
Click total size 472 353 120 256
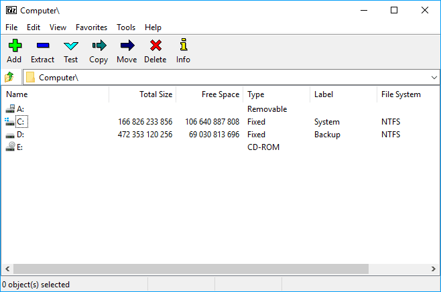(x=145, y=135)
